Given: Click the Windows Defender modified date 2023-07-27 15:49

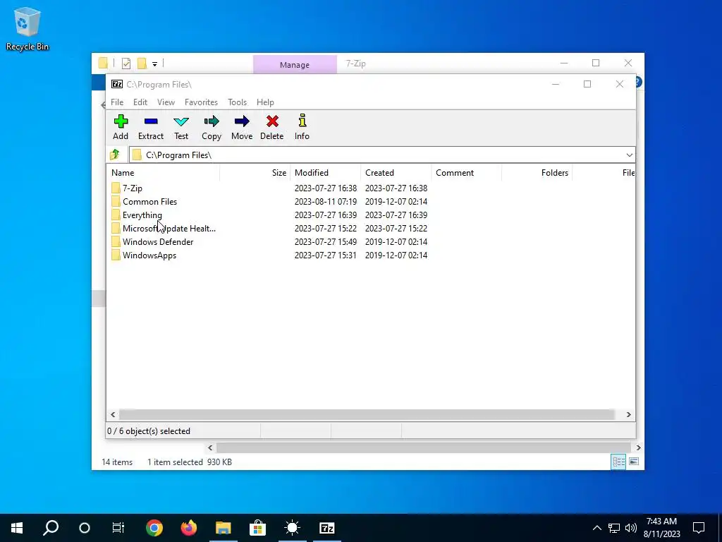Looking at the screenshot, I should point(326,241).
